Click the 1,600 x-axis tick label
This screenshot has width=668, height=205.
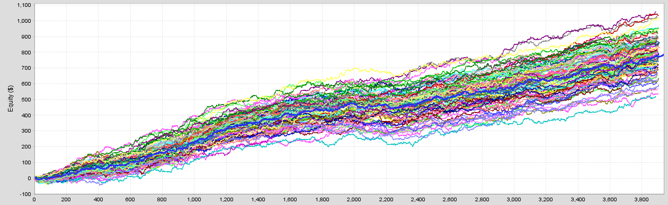[290, 200]
